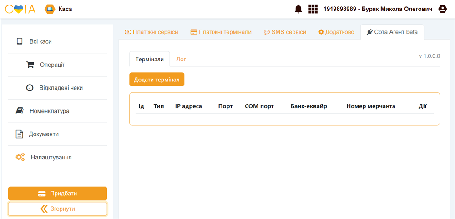Open Відкладені чеки
The width and height of the screenshot is (455, 219).
pyautogui.click(x=61, y=88)
